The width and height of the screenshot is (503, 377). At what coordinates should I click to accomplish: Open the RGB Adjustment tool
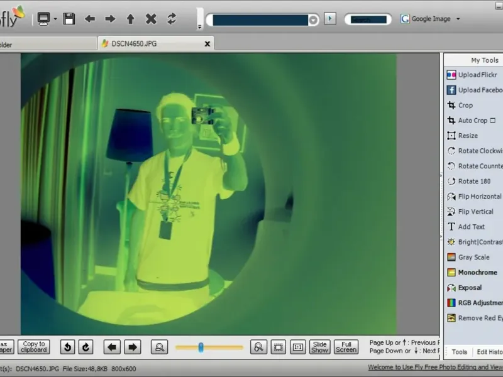[x=479, y=303]
